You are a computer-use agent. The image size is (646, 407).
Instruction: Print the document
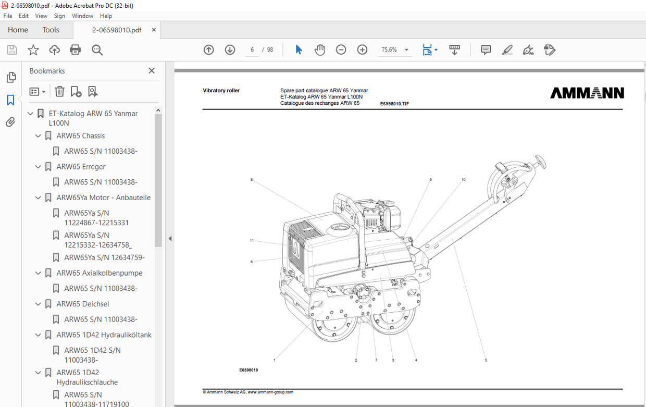click(75, 50)
